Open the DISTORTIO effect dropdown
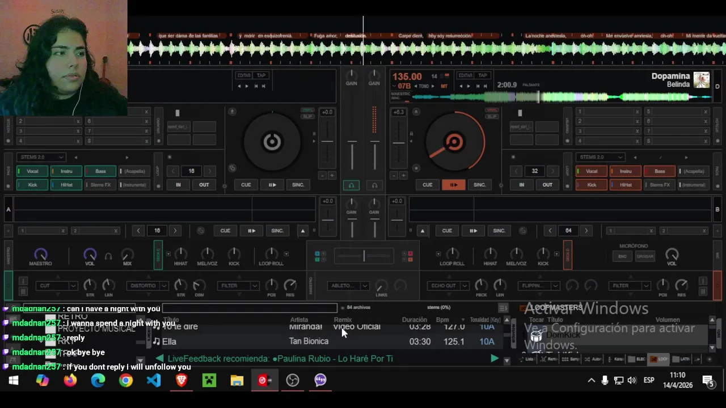 (146, 286)
